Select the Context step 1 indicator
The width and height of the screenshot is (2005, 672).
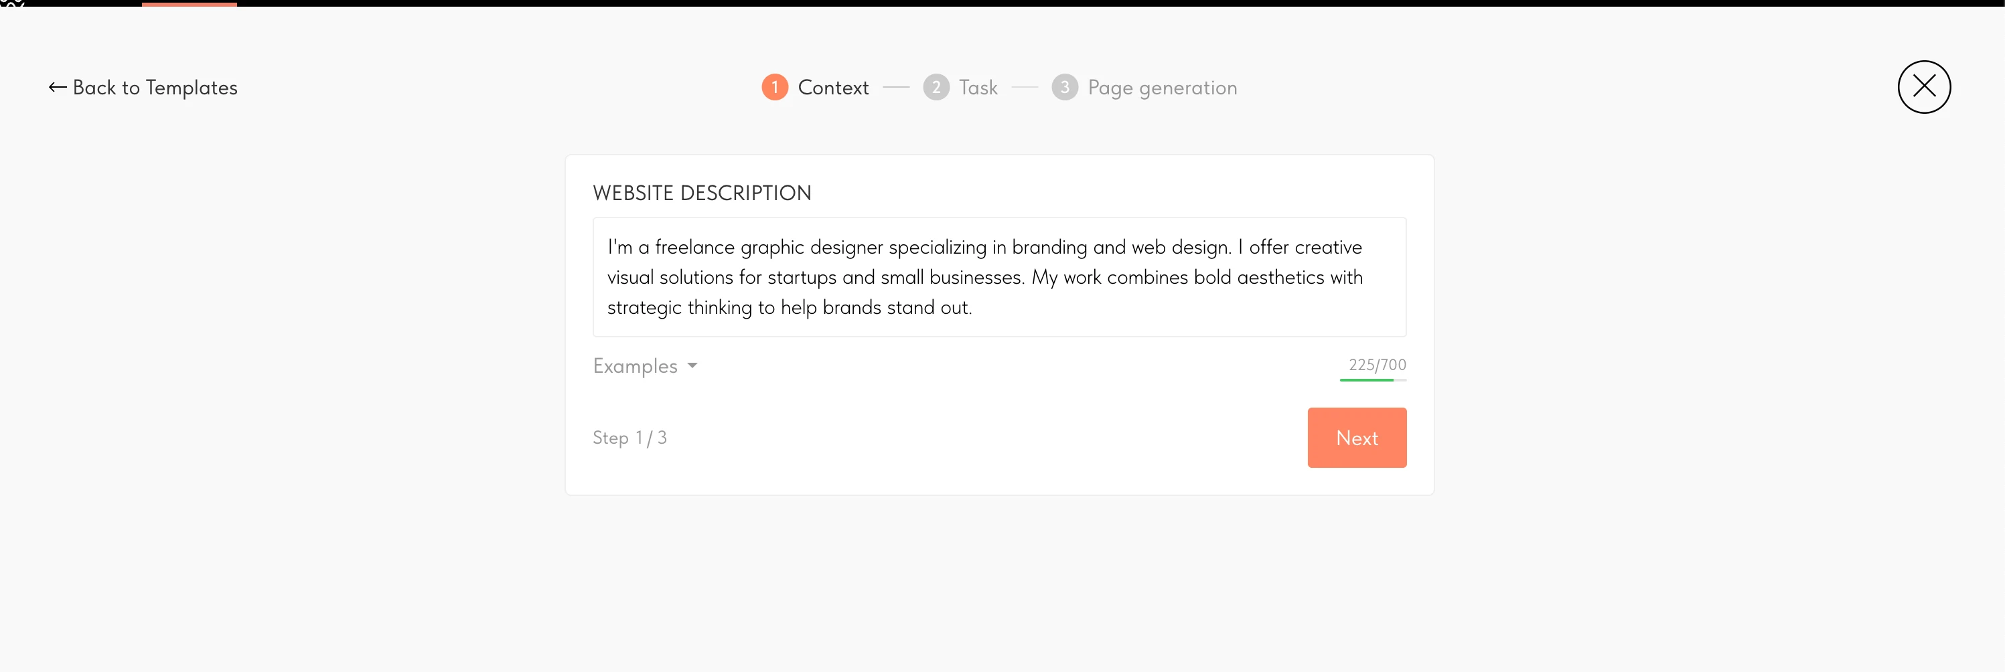(x=815, y=87)
